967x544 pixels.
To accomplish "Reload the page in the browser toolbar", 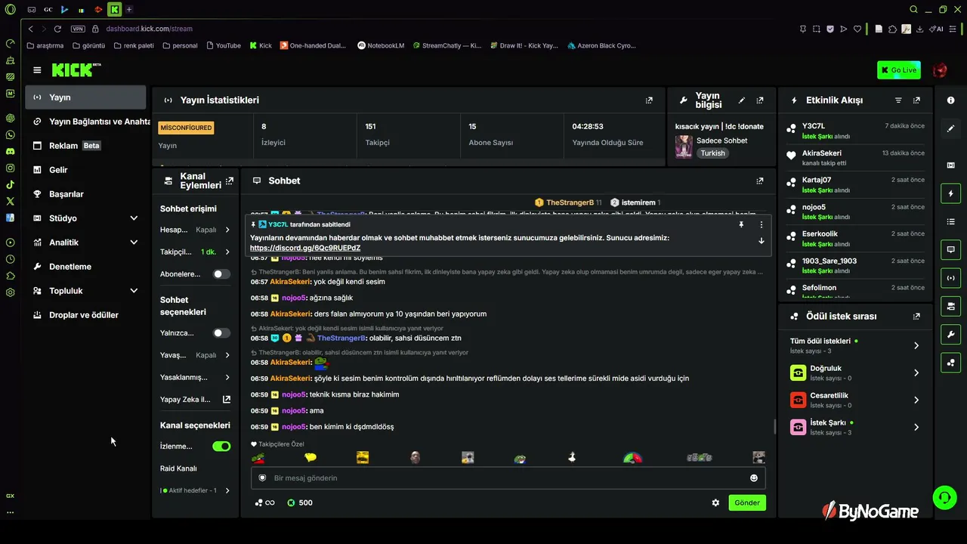I will 57,29.
